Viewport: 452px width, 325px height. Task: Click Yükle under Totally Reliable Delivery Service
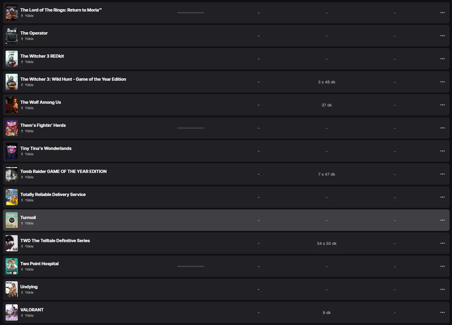pos(29,200)
